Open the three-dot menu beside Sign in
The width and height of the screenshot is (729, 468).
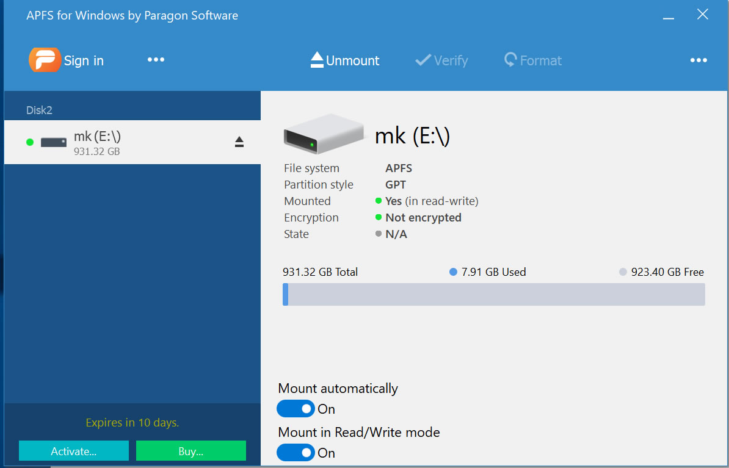pyautogui.click(x=156, y=60)
